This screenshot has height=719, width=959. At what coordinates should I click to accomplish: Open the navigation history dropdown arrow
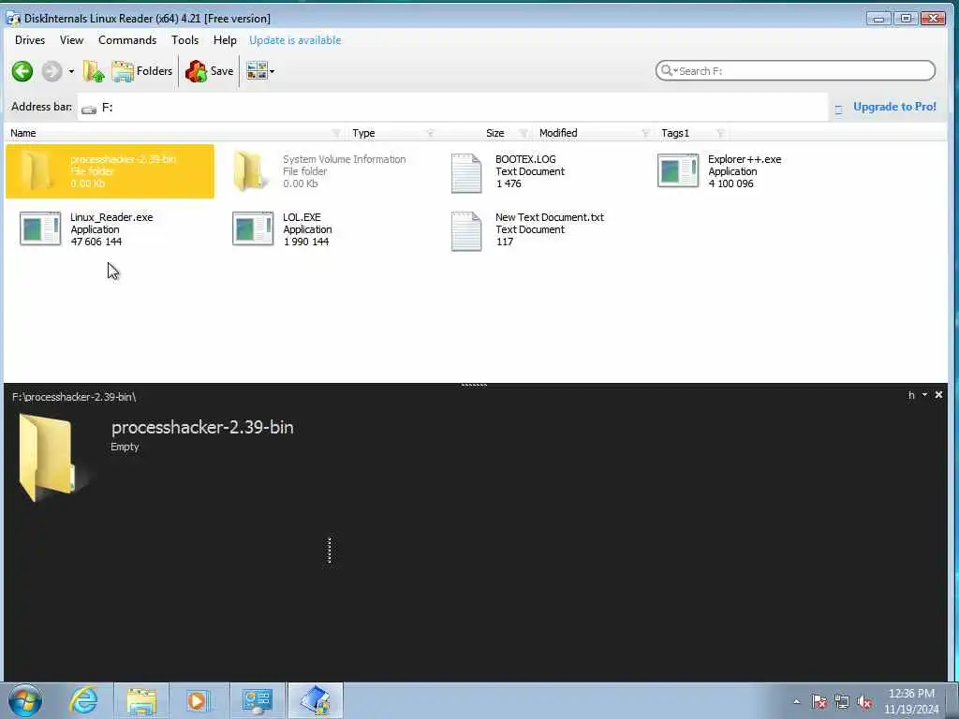coord(71,71)
